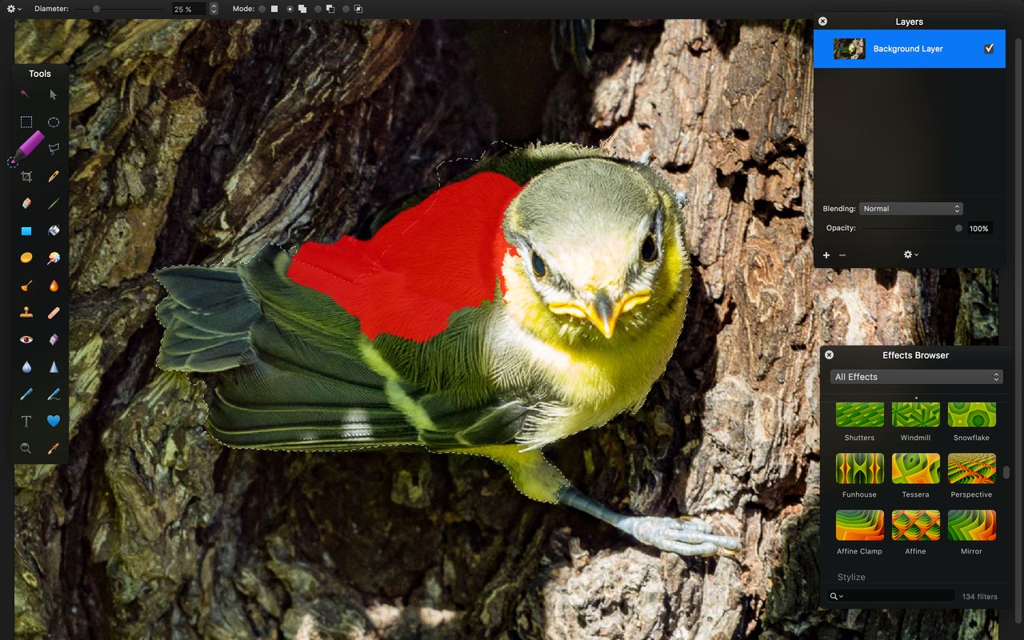The image size is (1024, 640).
Task: Click the single-square new selection mode icon
Action: [274, 9]
